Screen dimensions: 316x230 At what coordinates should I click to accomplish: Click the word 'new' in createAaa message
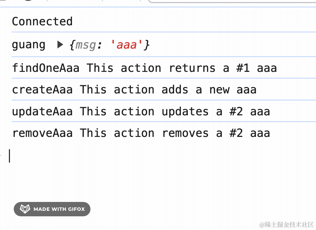point(219,90)
